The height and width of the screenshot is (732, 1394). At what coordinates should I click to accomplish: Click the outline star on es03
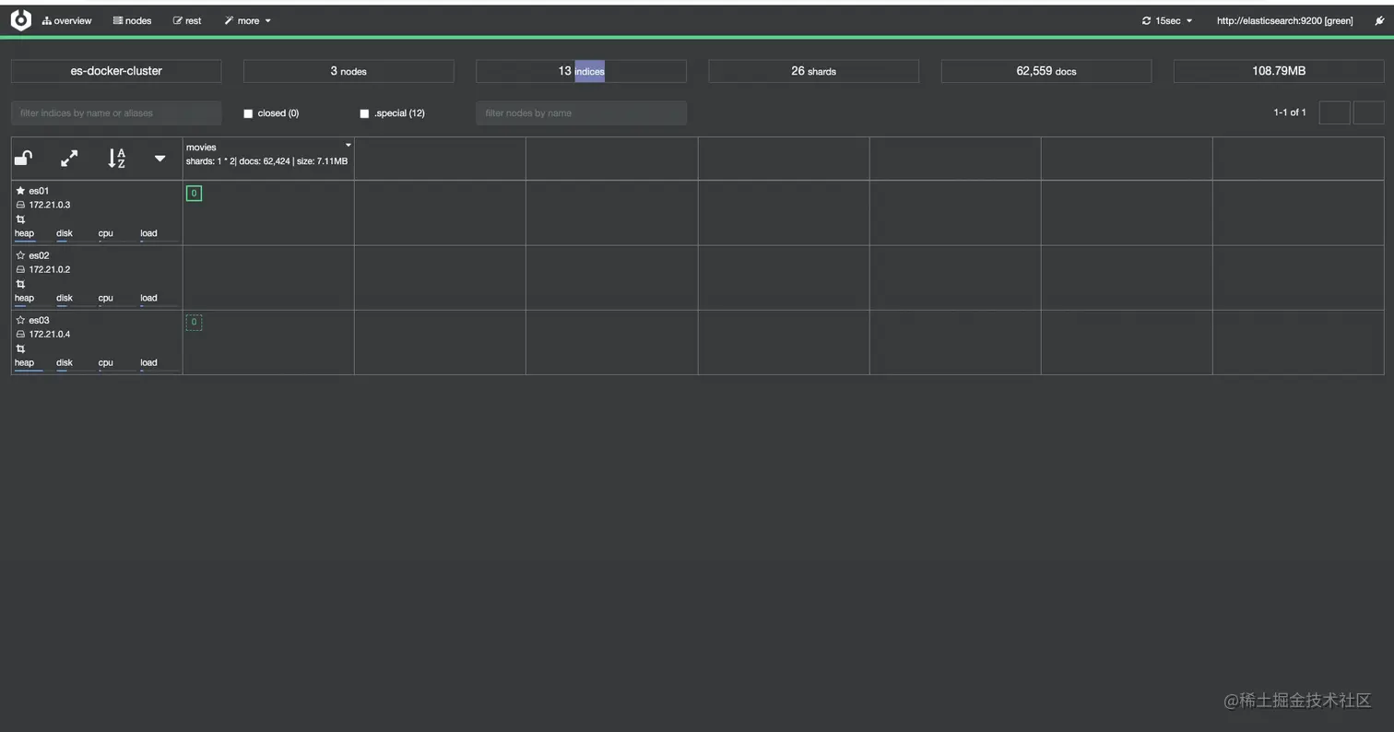point(20,320)
